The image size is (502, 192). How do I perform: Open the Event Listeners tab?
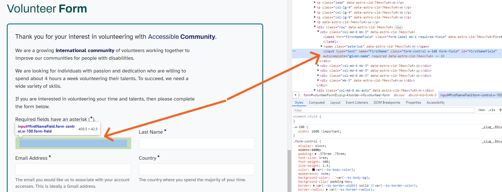[x=357, y=103]
